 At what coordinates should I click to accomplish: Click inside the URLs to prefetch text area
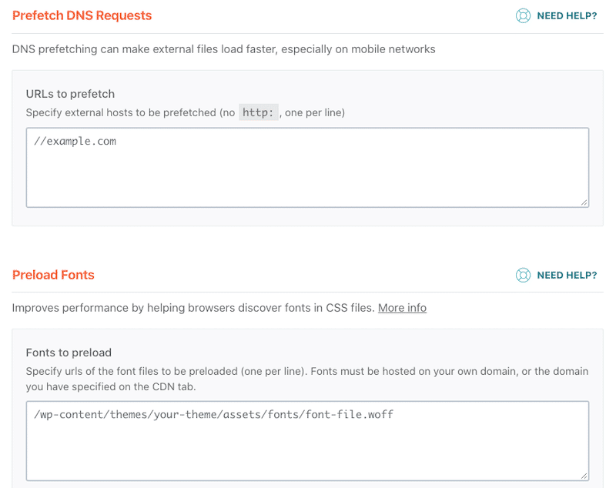click(x=306, y=165)
